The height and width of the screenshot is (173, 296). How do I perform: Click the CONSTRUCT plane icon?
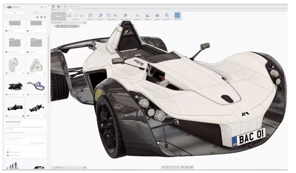(x=125, y=15)
